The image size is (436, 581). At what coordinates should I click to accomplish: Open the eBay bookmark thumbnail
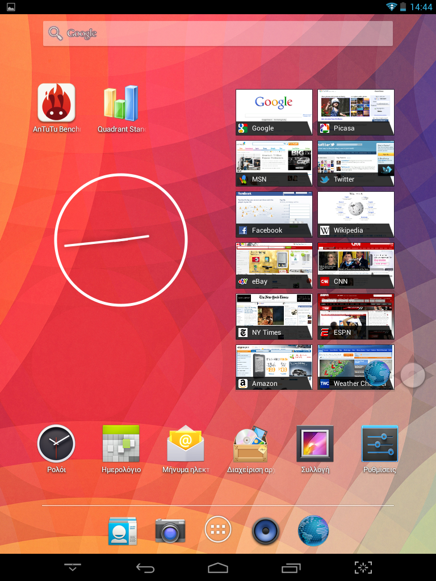pos(274,266)
